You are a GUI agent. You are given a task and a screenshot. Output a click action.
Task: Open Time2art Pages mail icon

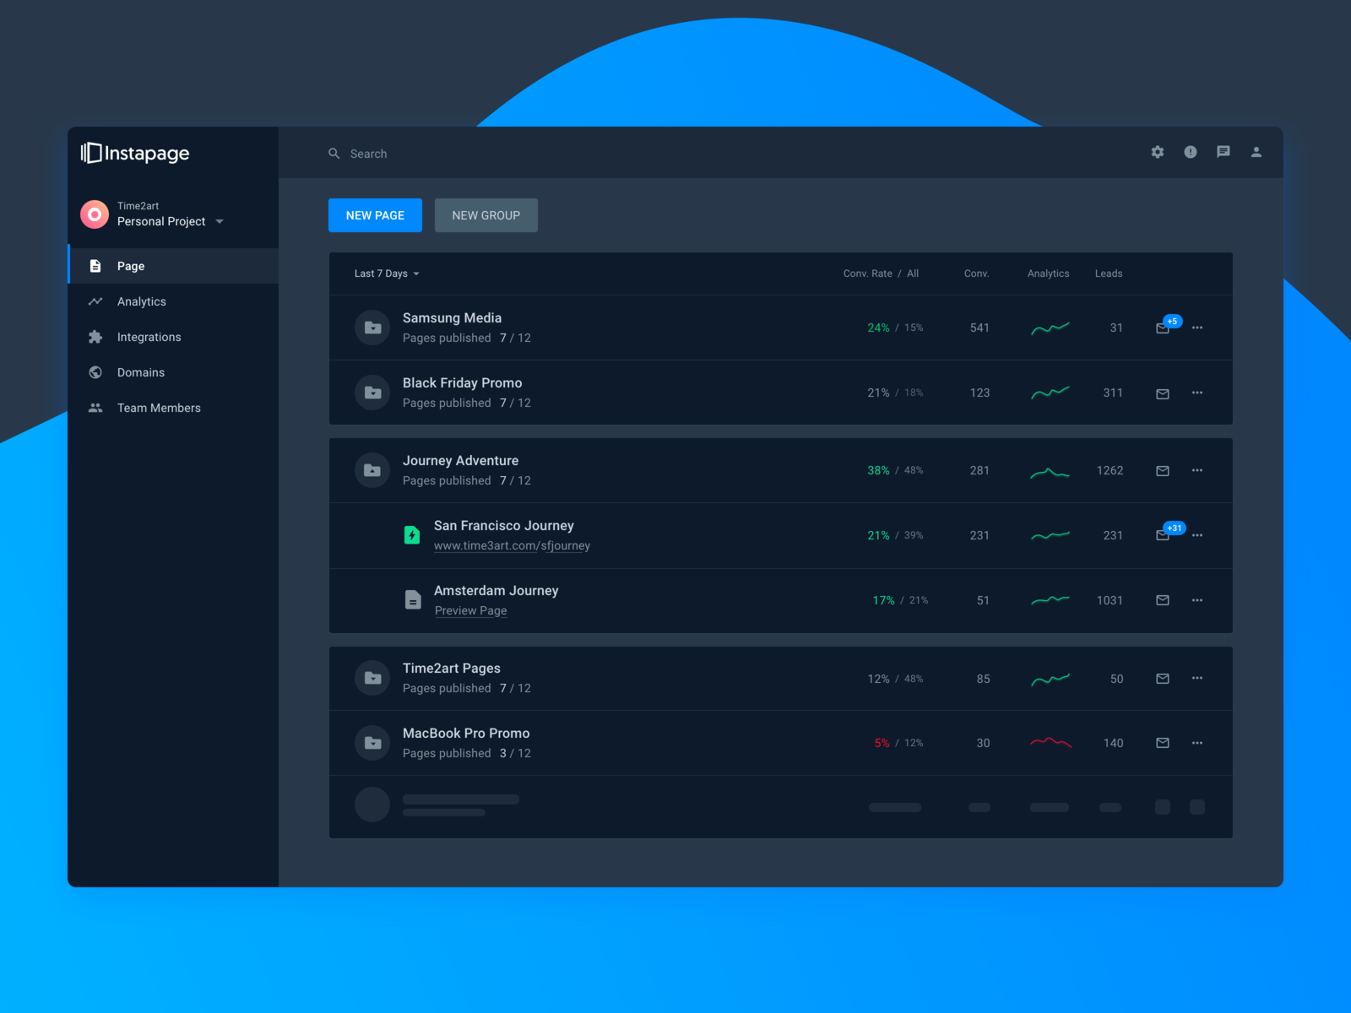point(1163,679)
